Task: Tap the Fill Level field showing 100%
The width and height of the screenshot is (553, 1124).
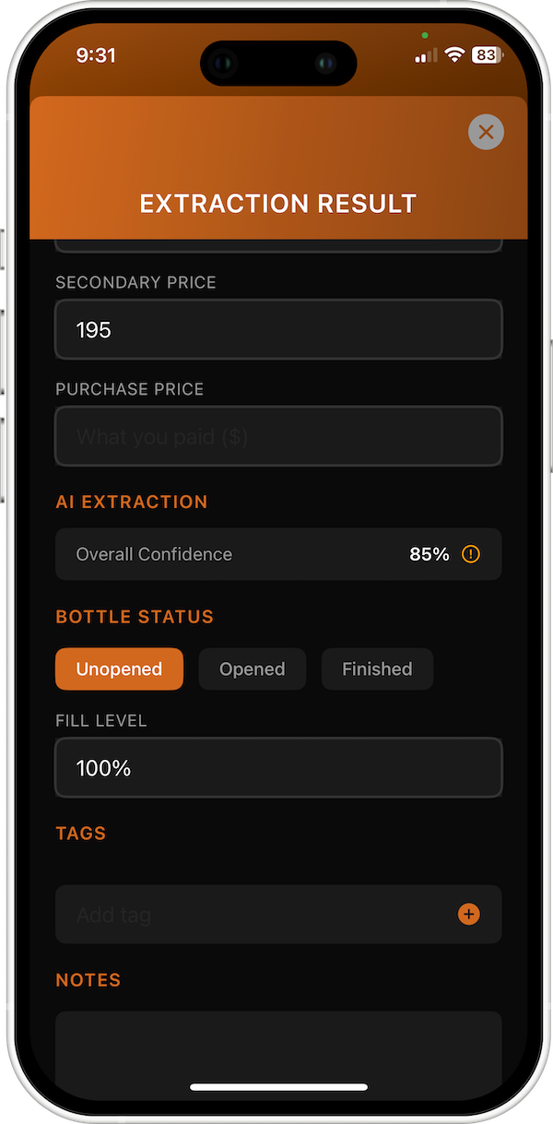Action: pos(277,767)
